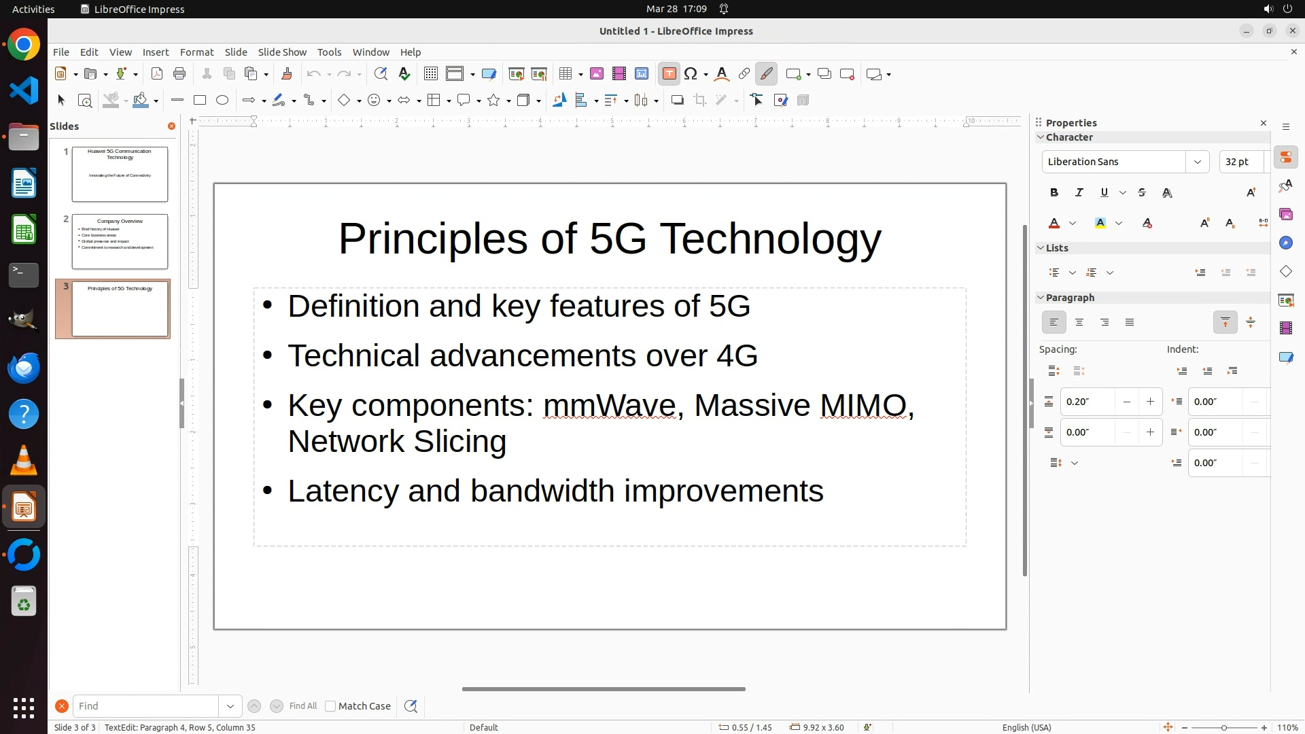
Task: Click the Insert Table icon
Action: coord(565,74)
